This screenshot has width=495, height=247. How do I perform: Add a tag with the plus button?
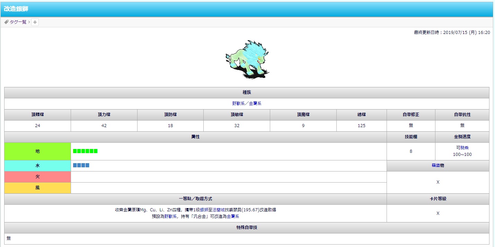[35, 22]
